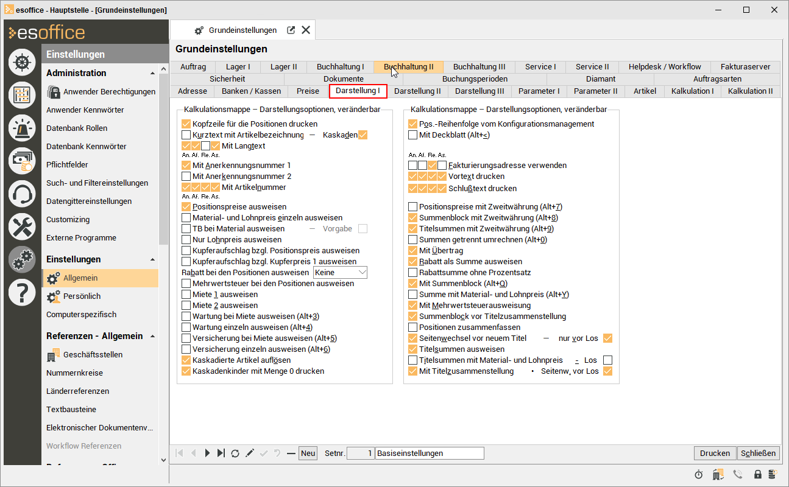Image resolution: width=789 pixels, height=487 pixels.
Task: Click the 'Basiseinstellungen' name field
Action: click(430, 454)
